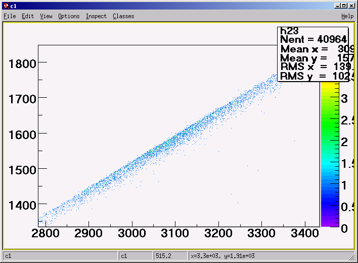Click the c1 window title text

[x=13, y=6]
